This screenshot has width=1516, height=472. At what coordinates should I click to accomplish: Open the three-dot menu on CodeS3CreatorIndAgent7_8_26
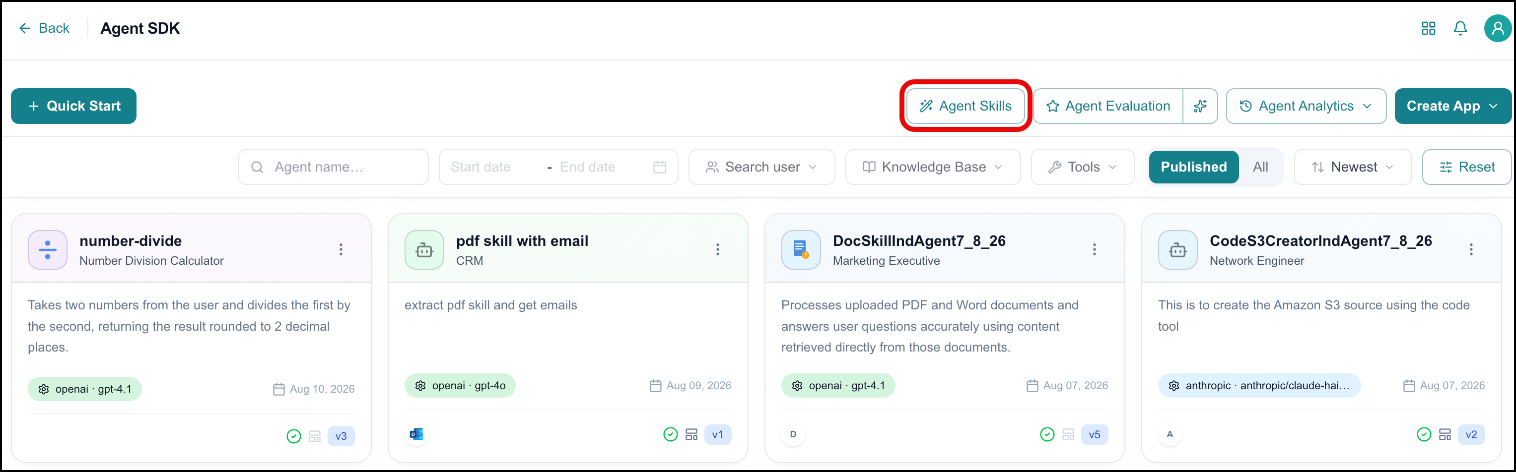pyautogui.click(x=1471, y=249)
